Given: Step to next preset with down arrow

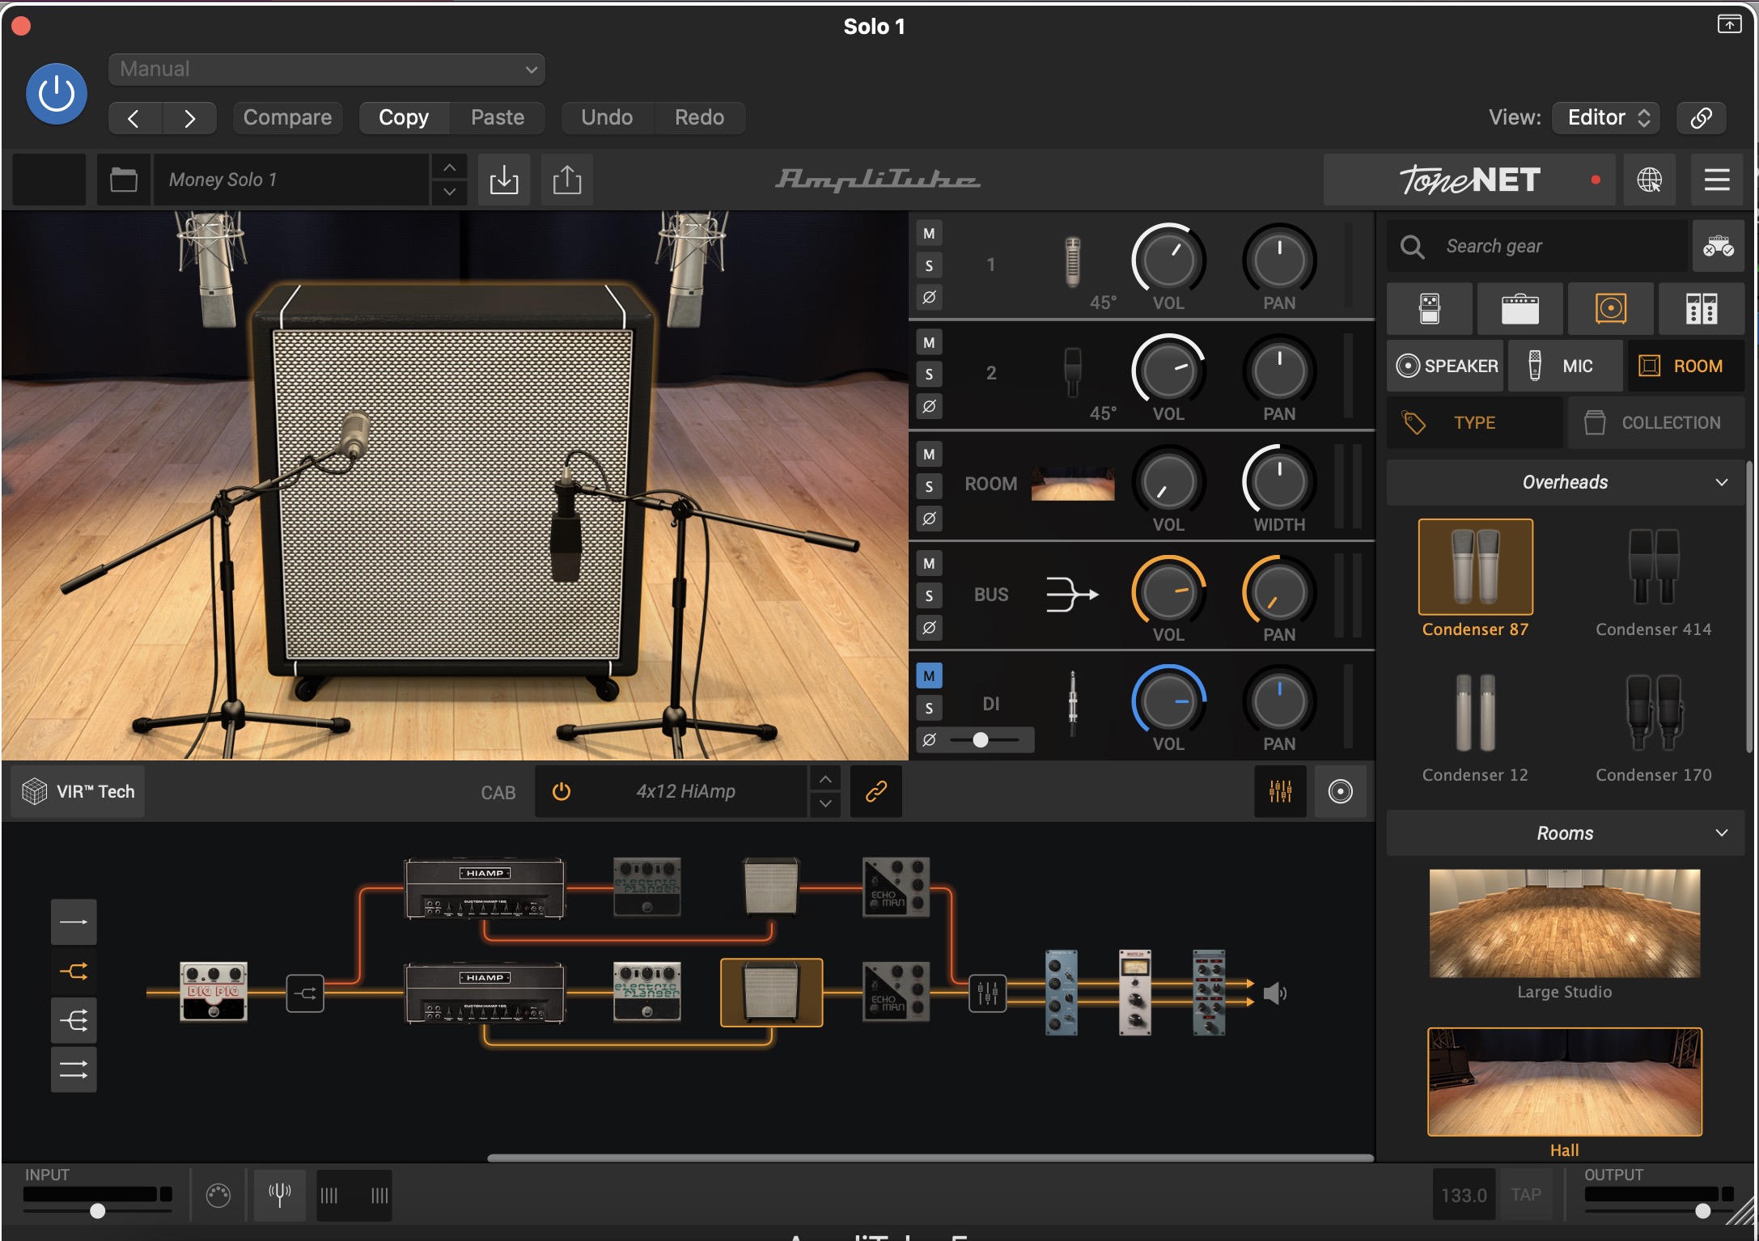Looking at the screenshot, I should pos(449,193).
